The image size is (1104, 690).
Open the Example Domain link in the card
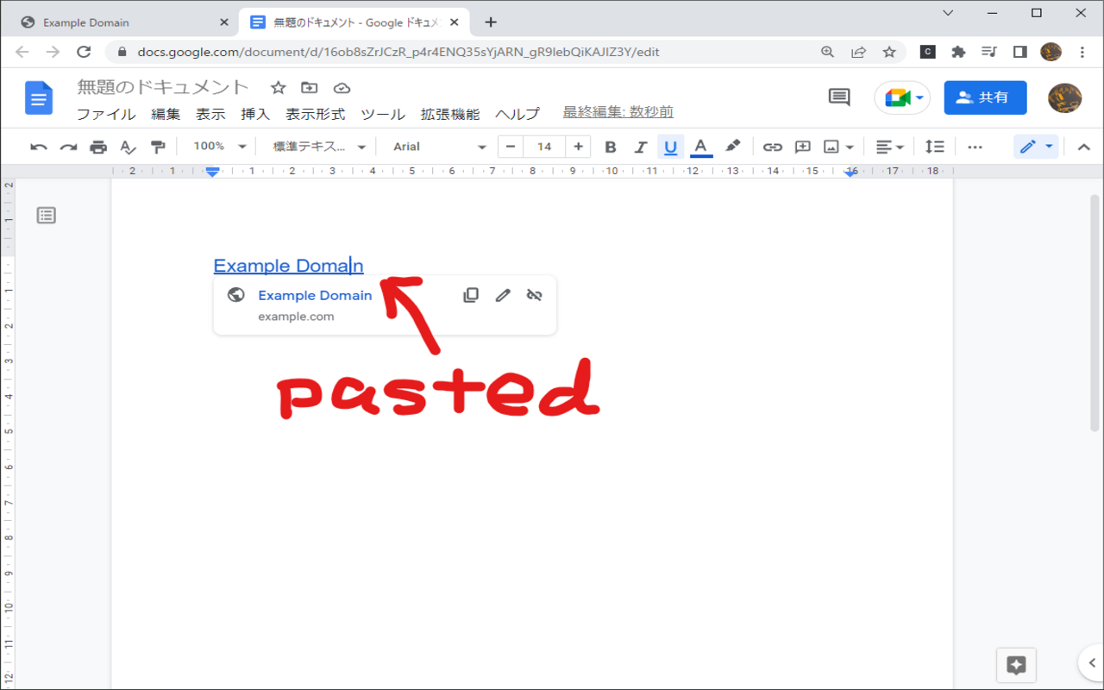click(315, 295)
